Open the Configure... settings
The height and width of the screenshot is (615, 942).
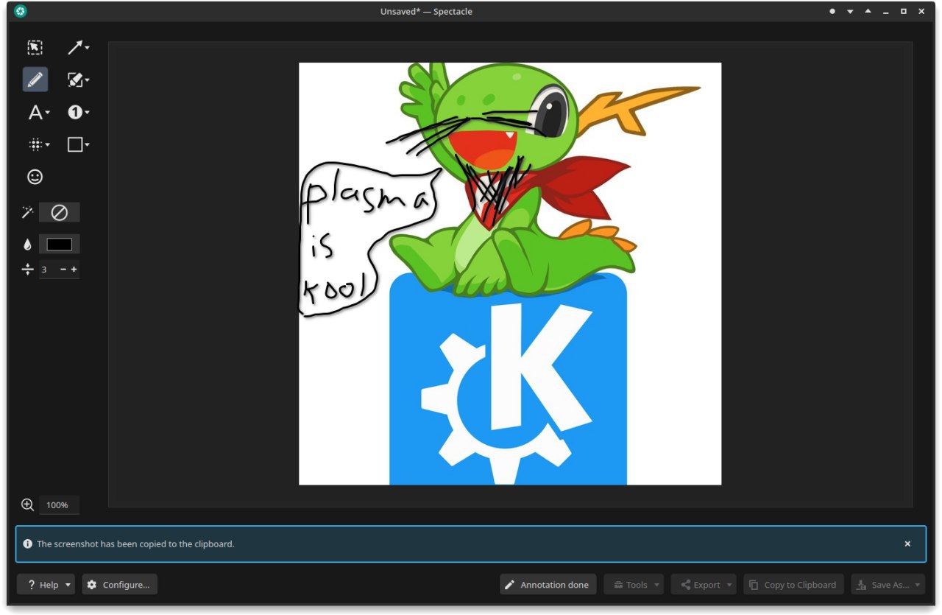[120, 585]
